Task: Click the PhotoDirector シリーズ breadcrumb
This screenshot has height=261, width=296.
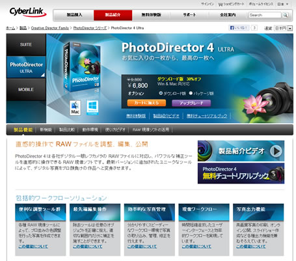Action: 90,28
